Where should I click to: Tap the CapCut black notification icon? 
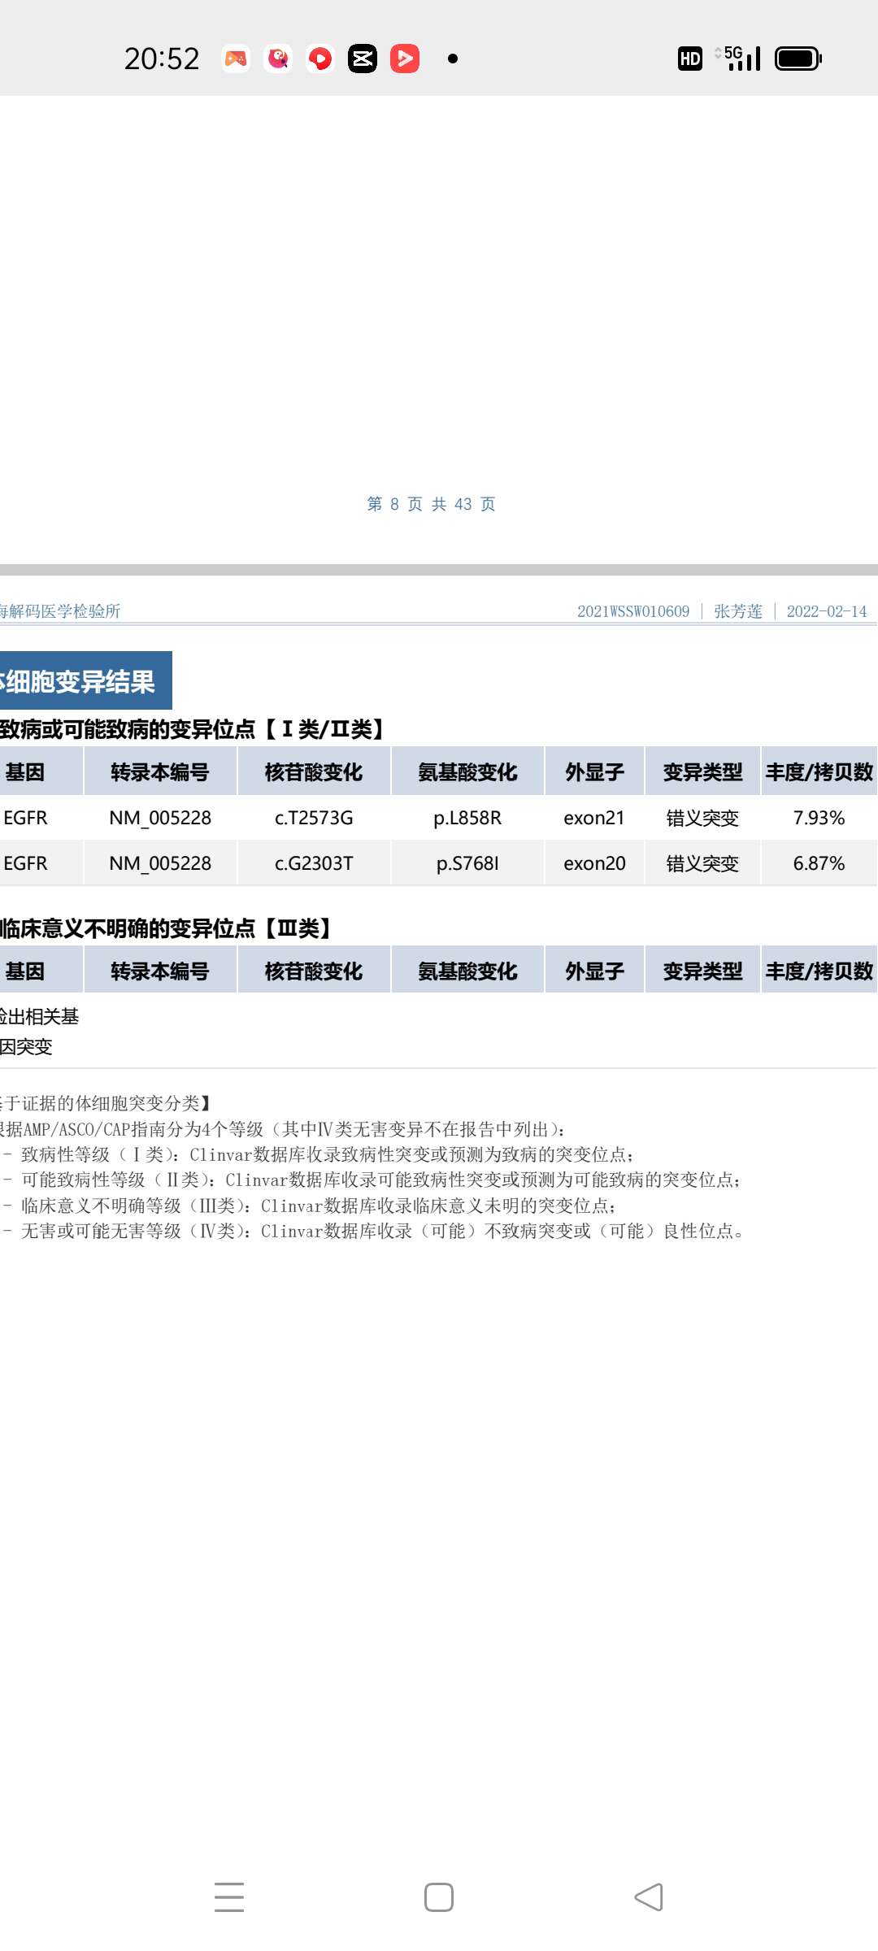point(363,59)
